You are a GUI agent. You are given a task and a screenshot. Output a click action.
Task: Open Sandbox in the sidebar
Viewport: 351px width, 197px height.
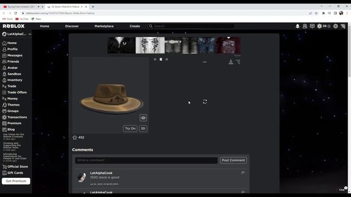pyautogui.click(x=12, y=74)
